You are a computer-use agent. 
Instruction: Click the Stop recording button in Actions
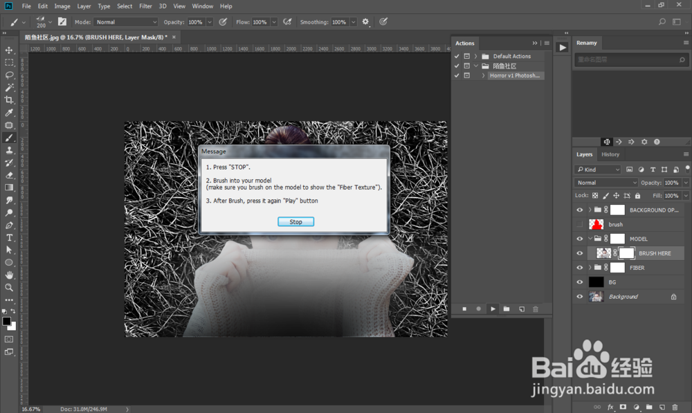(x=464, y=309)
